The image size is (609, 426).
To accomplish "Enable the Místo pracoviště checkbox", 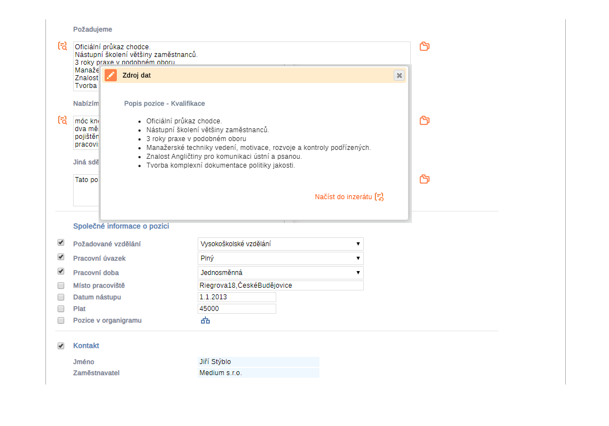I will click(61, 285).
